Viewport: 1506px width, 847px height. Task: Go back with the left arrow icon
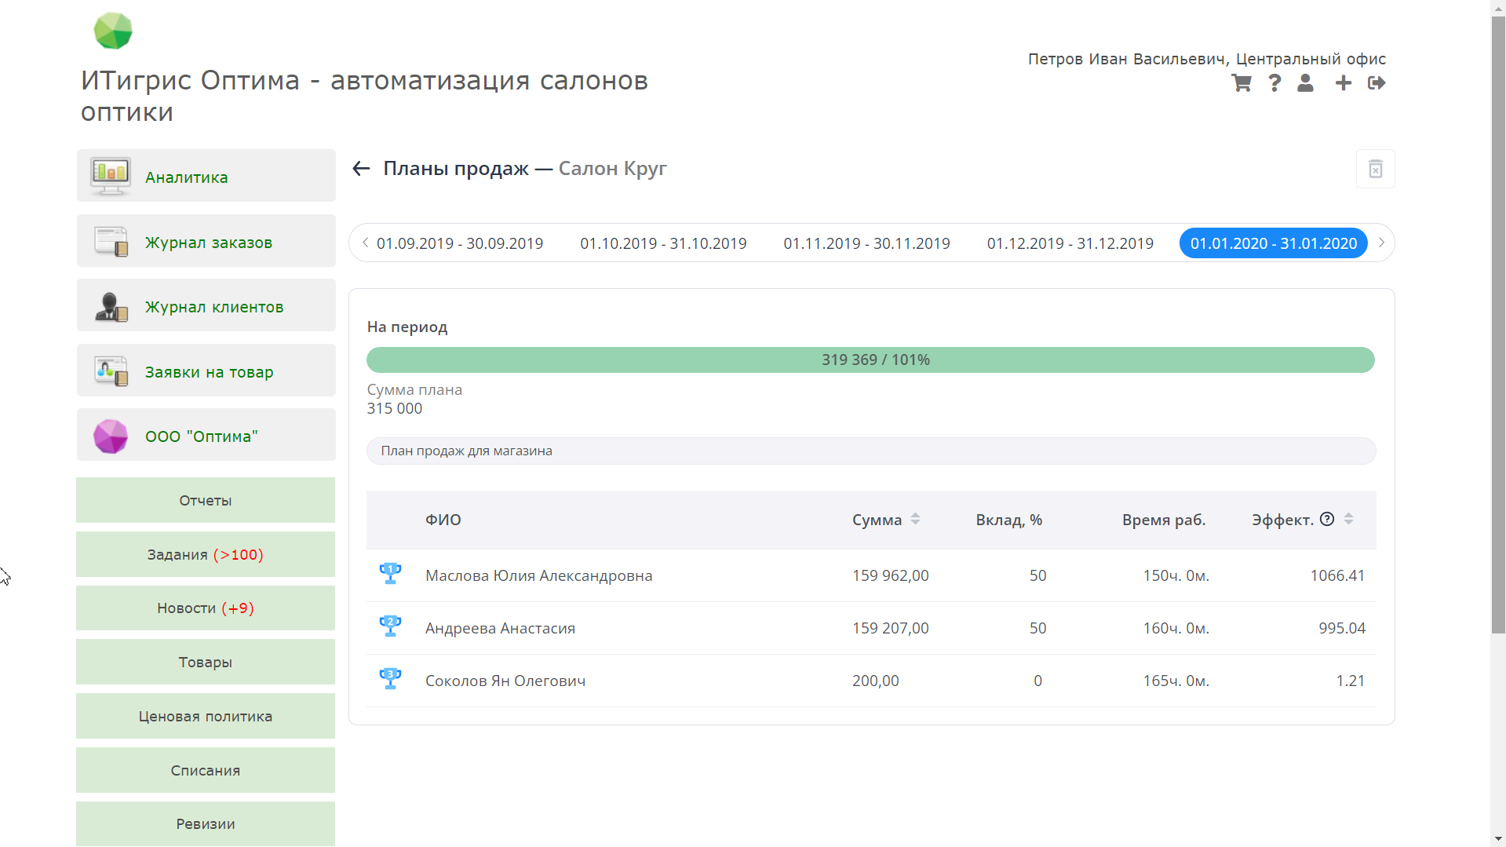click(x=361, y=169)
